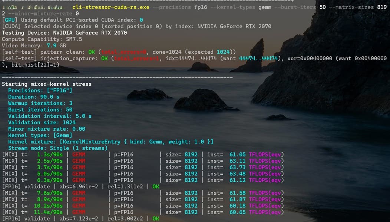Click the 10.2s/90s timestamp

pyautogui.click(x=48, y=206)
